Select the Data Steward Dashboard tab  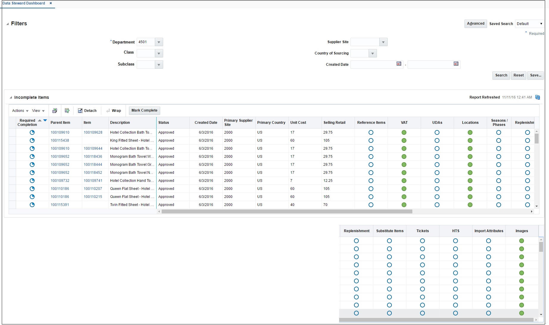(24, 3)
